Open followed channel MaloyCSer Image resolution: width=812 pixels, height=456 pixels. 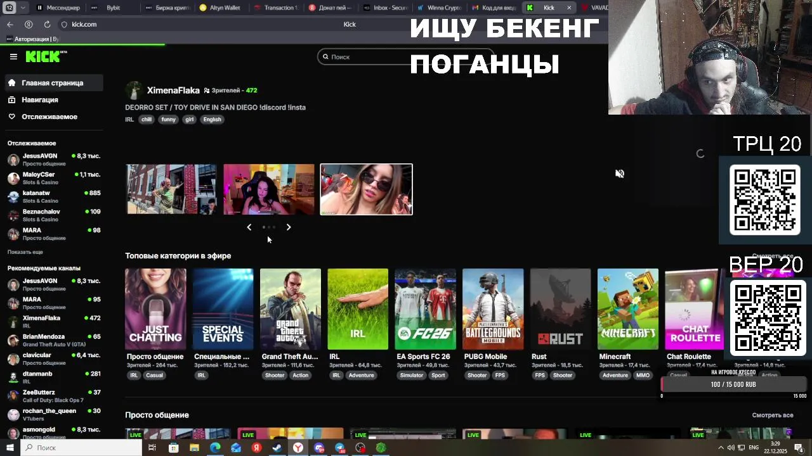pos(54,178)
